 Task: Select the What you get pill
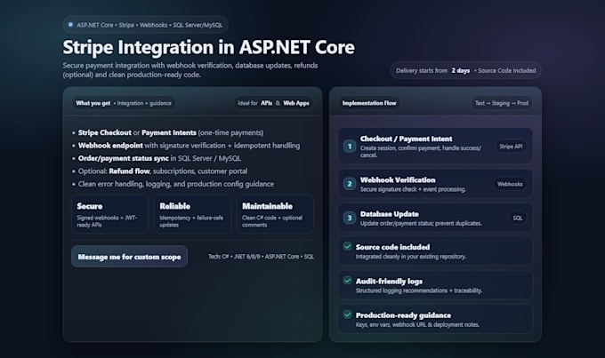[124, 103]
